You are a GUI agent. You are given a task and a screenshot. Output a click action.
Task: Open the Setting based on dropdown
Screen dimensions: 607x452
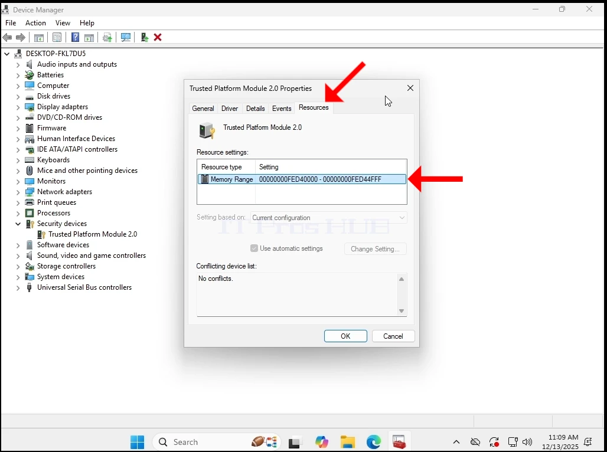329,218
